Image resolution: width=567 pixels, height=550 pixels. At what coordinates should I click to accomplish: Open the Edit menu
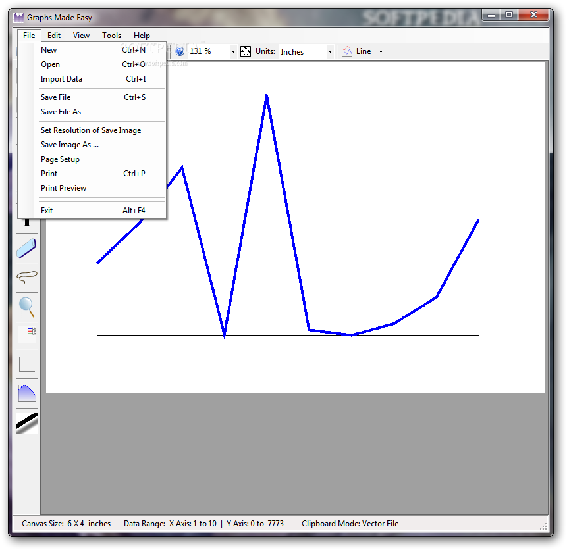coord(54,36)
